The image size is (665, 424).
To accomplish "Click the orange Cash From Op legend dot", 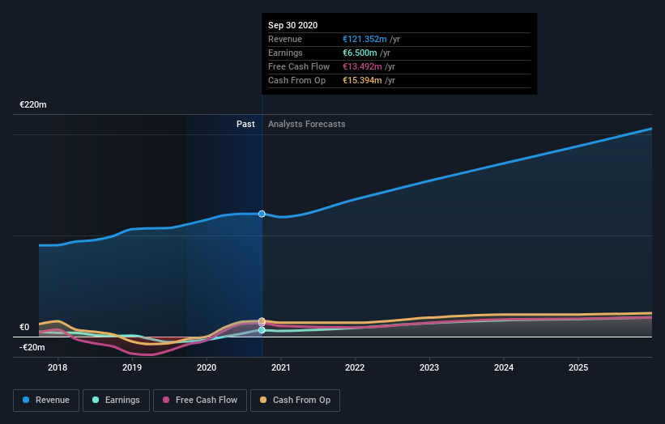I will pyautogui.click(x=263, y=400).
